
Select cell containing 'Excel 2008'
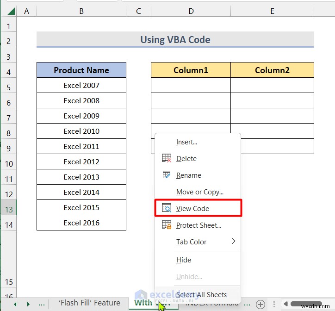(x=81, y=100)
